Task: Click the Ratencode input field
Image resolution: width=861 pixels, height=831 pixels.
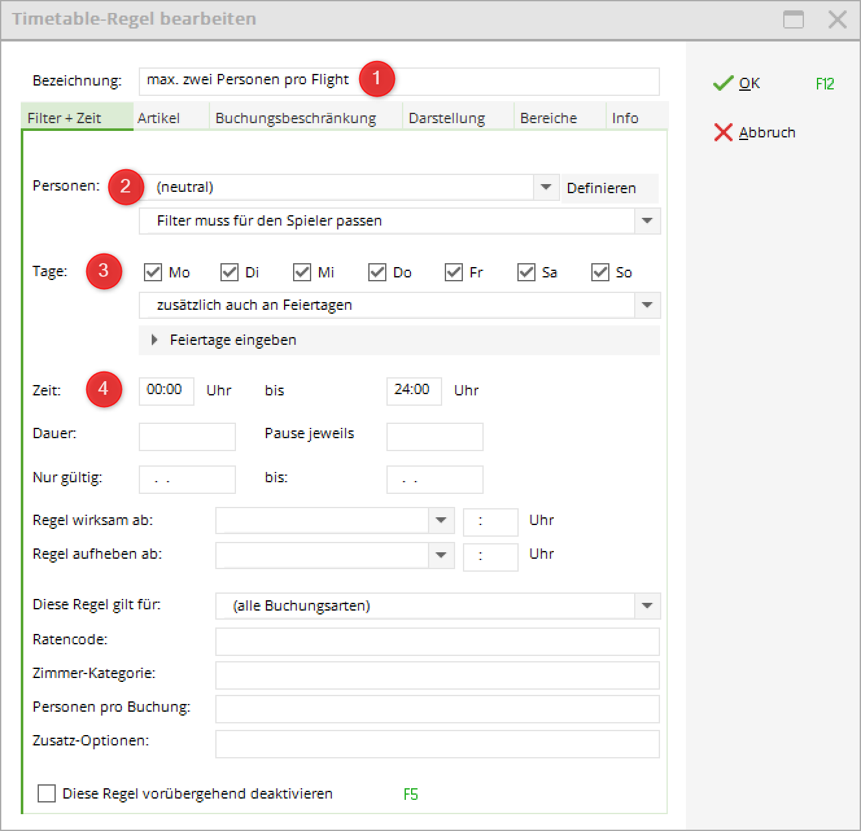Action: (x=437, y=641)
